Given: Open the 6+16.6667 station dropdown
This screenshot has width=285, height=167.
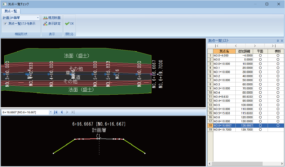Looking at the screenshot, I should point(51,112).
